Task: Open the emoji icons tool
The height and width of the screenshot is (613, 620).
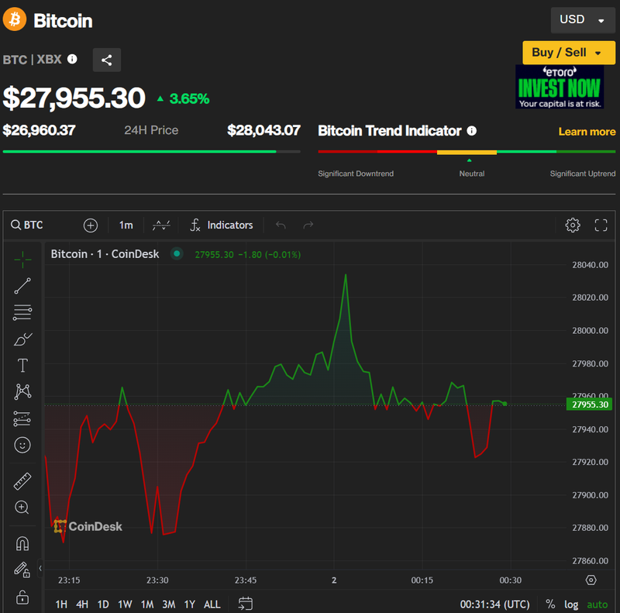Action: (22, 445)
